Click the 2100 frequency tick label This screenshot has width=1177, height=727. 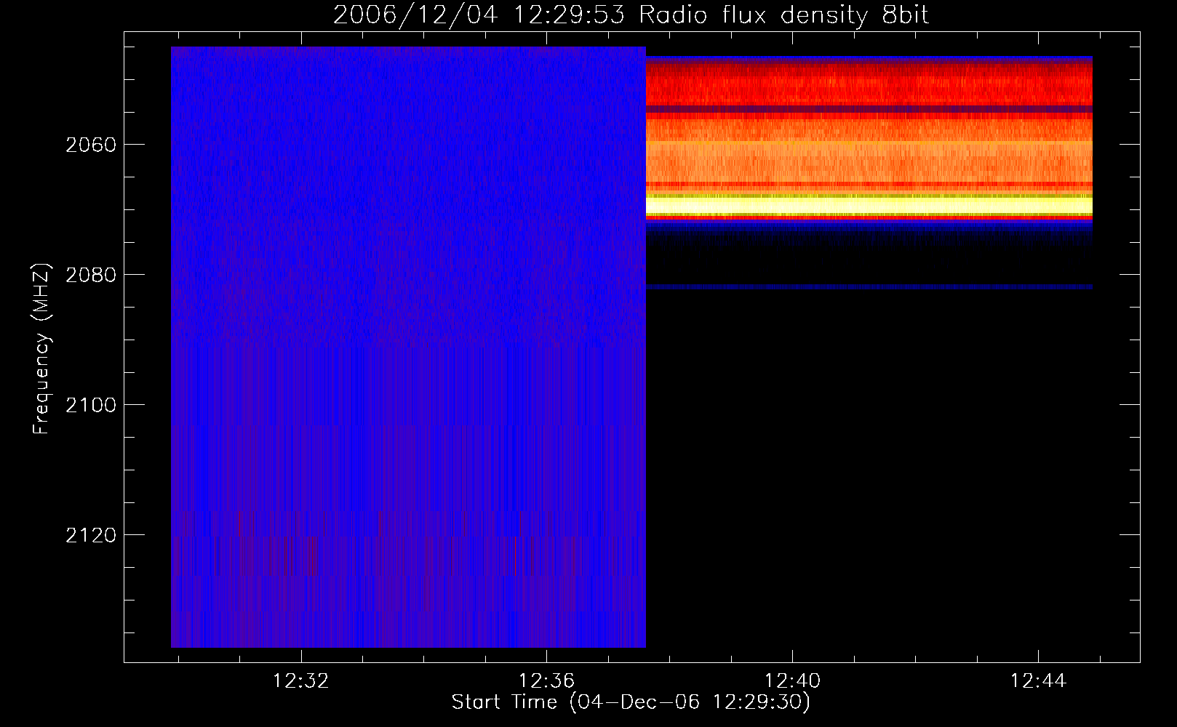pos(91,405)
